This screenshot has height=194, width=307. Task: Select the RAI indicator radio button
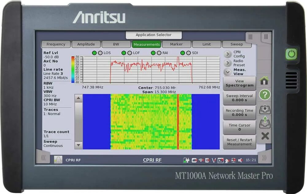click(x=159, y=53)
